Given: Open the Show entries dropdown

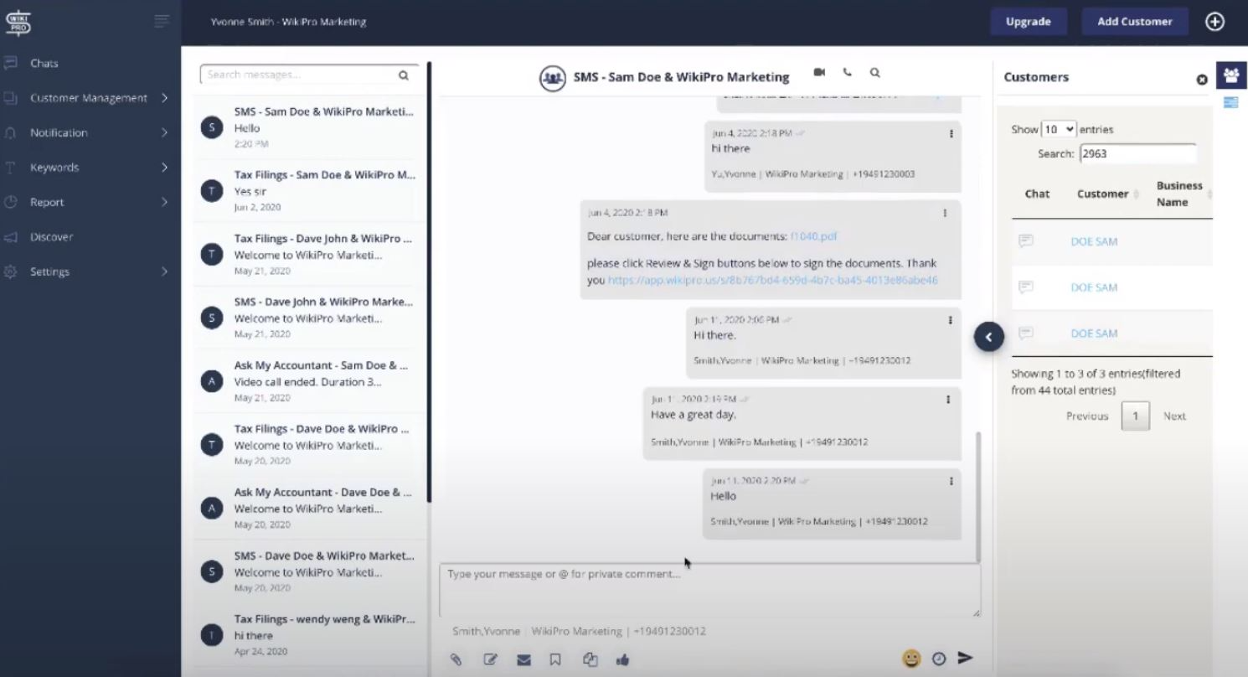Looking at the screenshot, I should point(1059,129).
